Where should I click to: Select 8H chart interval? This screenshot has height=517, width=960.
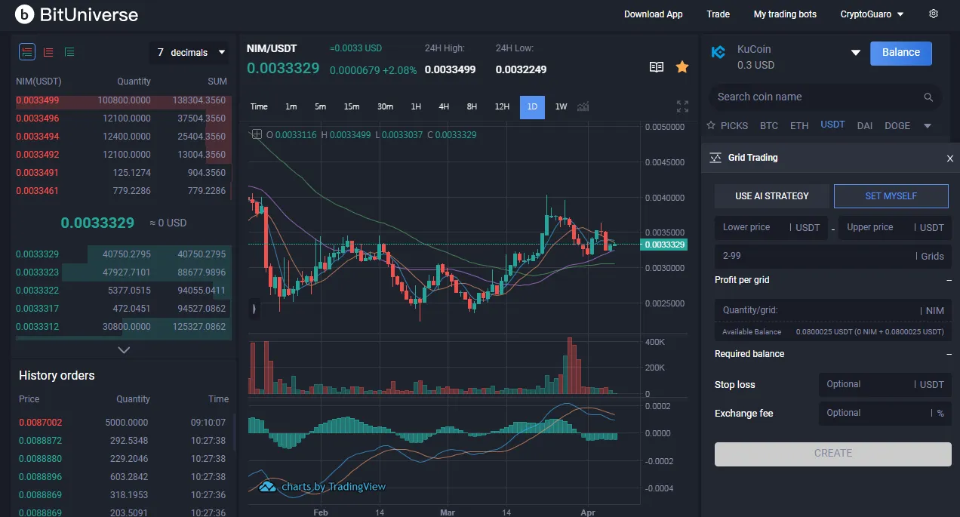472,106
